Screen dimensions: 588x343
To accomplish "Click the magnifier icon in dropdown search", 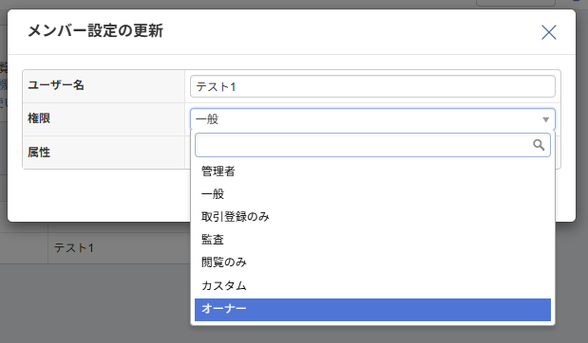I will tap(539, 145).
